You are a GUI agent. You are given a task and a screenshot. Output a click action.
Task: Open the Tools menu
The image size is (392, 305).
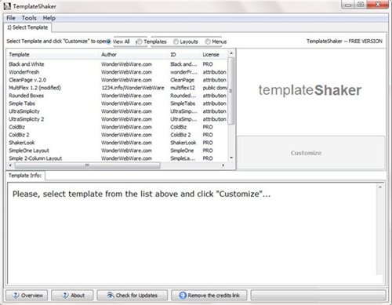pyautogui.click(x=29, y=18)
